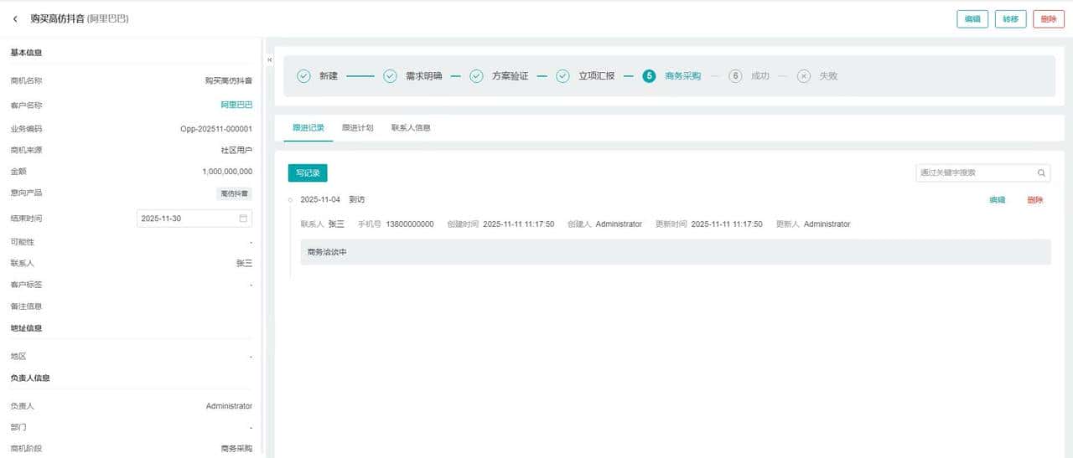The image size is (1073, 458).
Task: Select the 失败 stage label
Action: click(x=829, y=76)
